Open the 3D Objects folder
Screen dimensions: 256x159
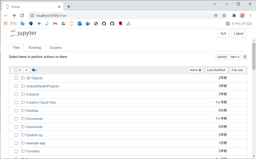(34, 78)
